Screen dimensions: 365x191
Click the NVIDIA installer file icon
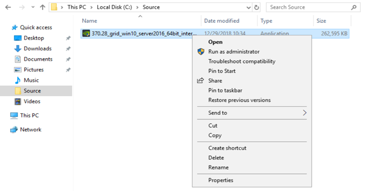pos(86,34)
